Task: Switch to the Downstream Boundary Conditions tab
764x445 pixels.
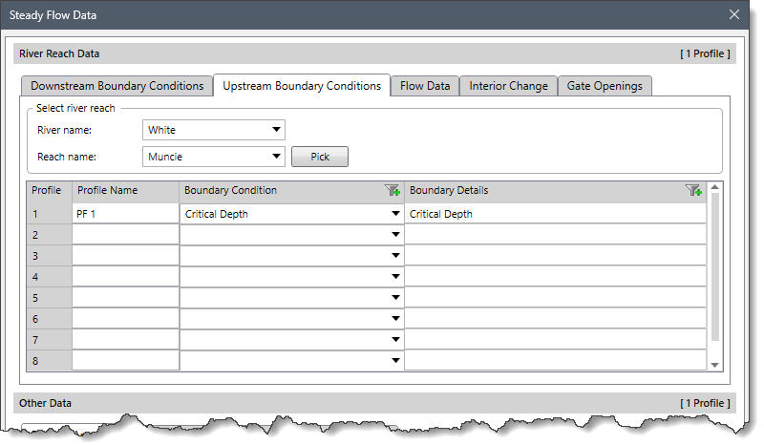Action: click(117, 86)
